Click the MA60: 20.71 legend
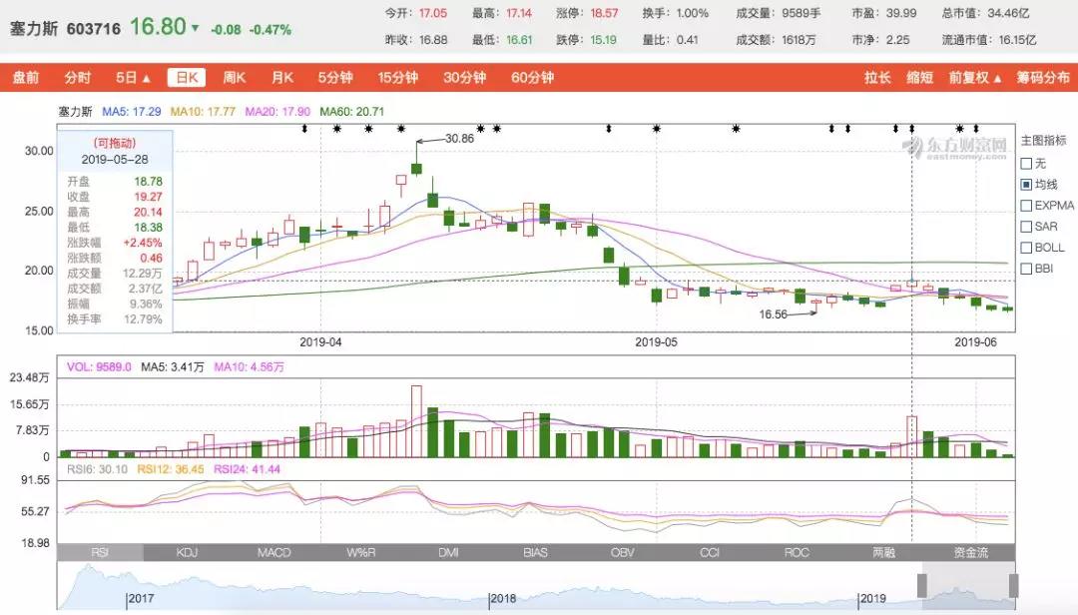Image resolution: width=1078 pixels, height=615 pixels. click(x=352, y=112)
